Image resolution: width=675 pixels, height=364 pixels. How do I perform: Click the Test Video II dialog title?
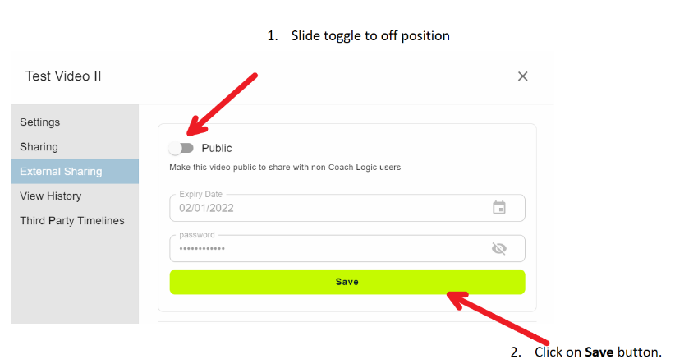click(x=63, y=76)
